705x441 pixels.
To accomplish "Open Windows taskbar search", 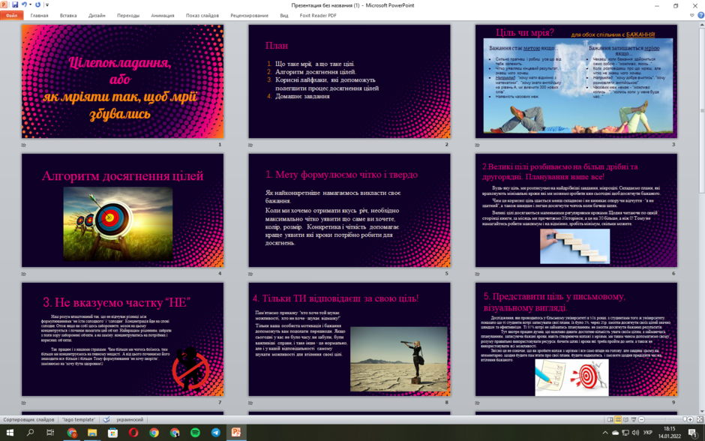I will click(30, 433).
